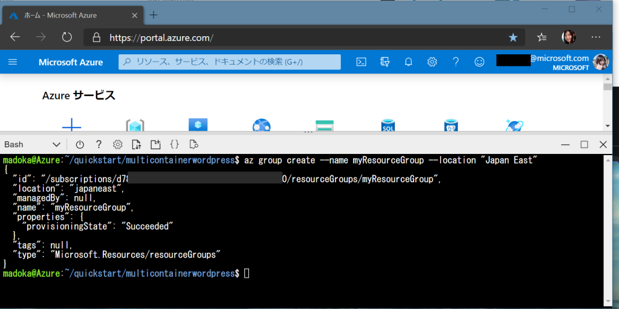The height and width of the screenshot is (309, 619).
Task: Open the help question mark in Azure header
Action: click(x=456, y=62)
